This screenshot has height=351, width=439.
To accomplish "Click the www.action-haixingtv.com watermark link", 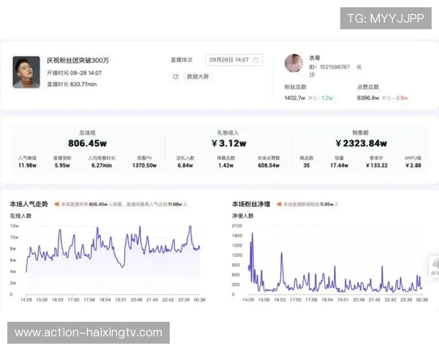I will 89,333.
